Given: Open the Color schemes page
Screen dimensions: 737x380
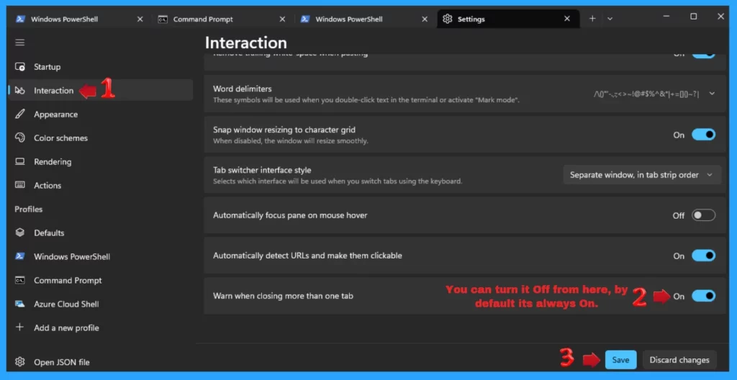Looking at the screenshot, I should tap(101, 137).
